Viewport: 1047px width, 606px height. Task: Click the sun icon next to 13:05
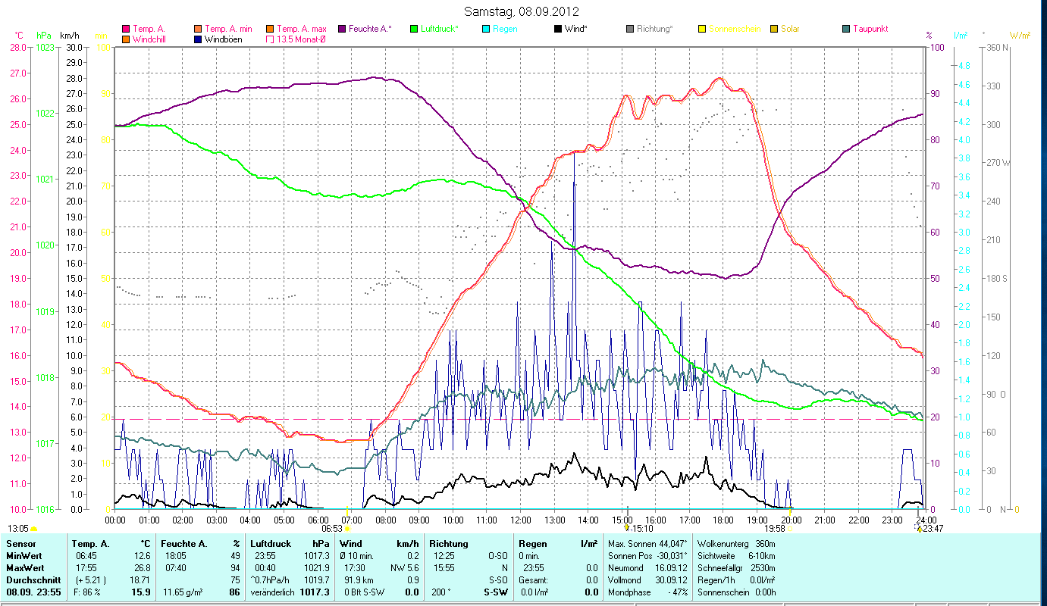coord(34,529)
